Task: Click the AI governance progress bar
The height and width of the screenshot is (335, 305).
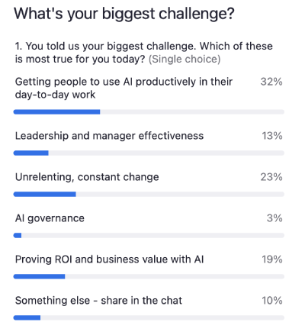Action: (149, 236)
